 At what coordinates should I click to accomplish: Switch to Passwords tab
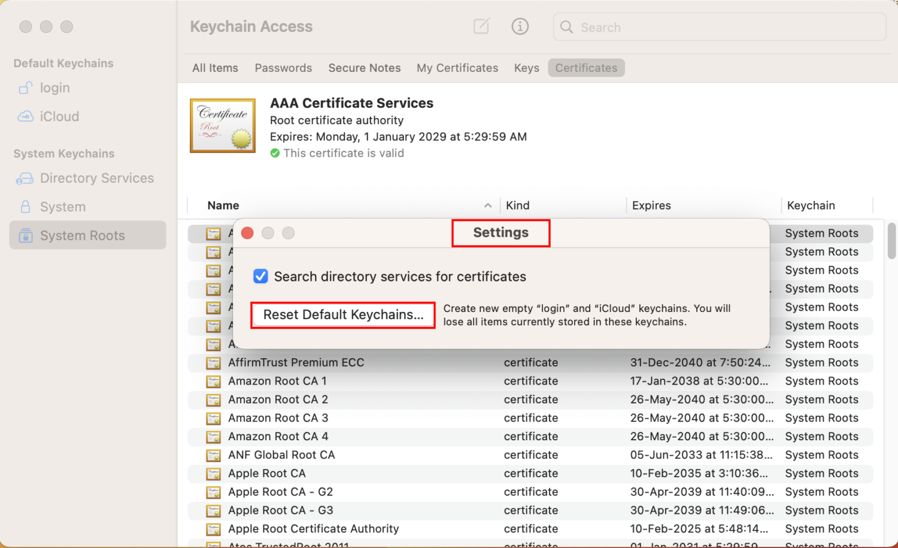[x=283, y=68]
